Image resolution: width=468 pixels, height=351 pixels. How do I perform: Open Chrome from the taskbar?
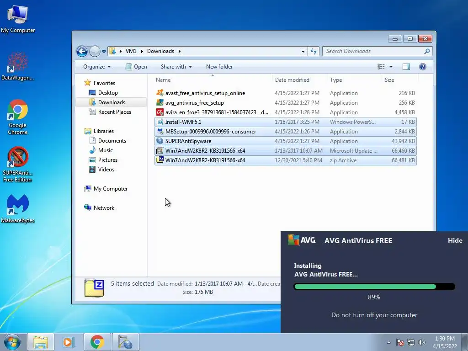click(97, 342)
